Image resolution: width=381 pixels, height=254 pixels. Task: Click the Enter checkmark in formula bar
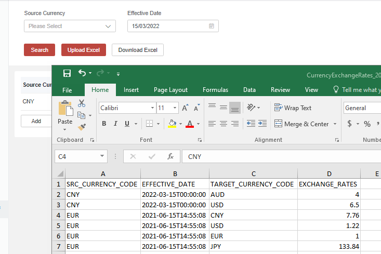tap(152, 156)
